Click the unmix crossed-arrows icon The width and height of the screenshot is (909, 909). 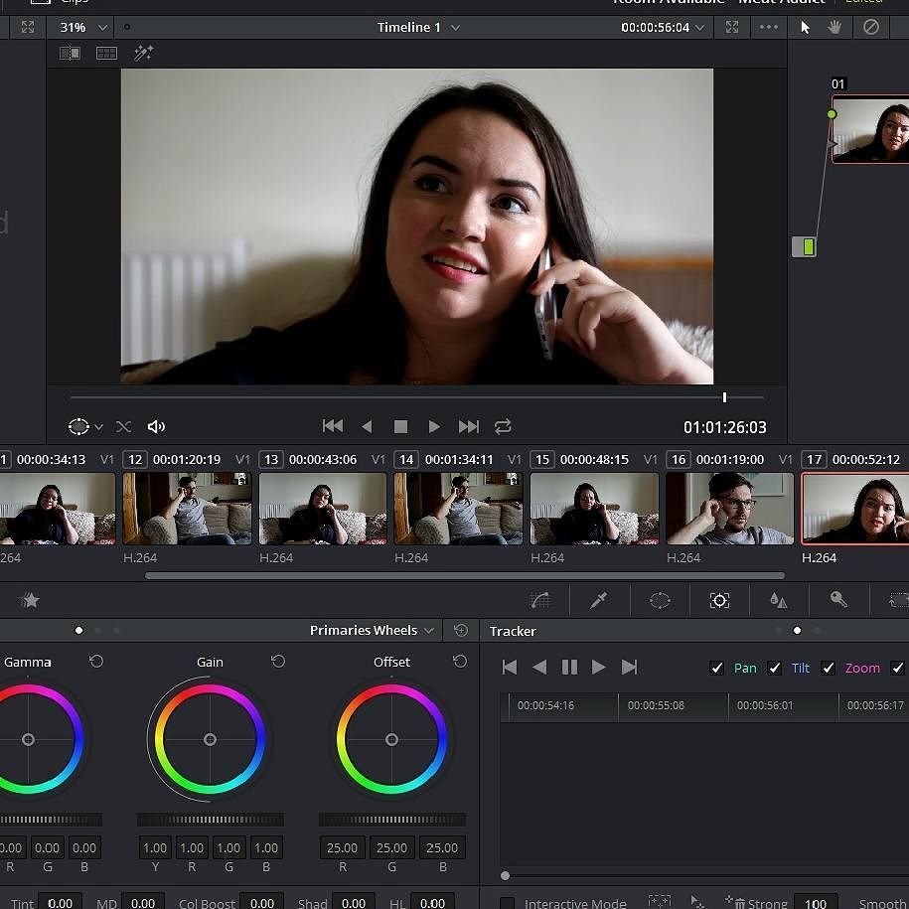(x=123, y=427)
